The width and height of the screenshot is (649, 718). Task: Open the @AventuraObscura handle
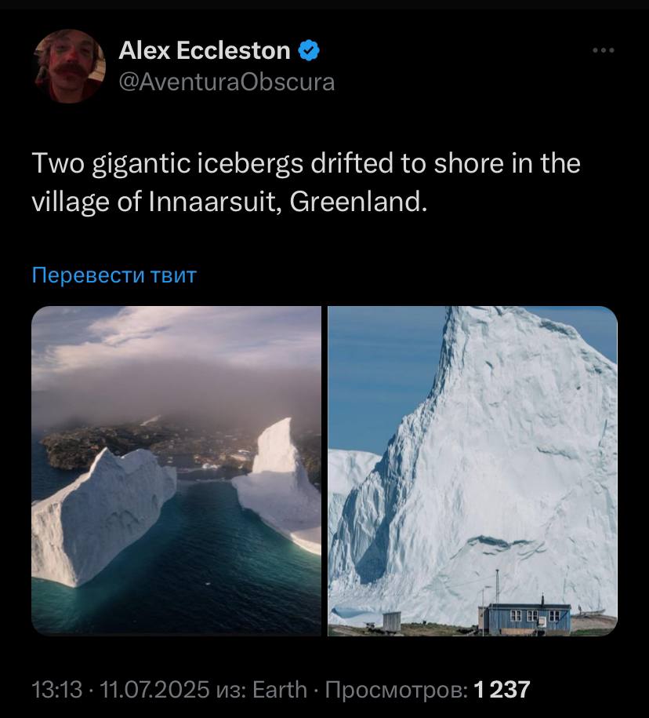point(227,82)
